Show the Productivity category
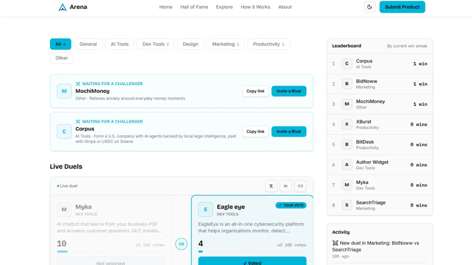 [x=268, y=44]
